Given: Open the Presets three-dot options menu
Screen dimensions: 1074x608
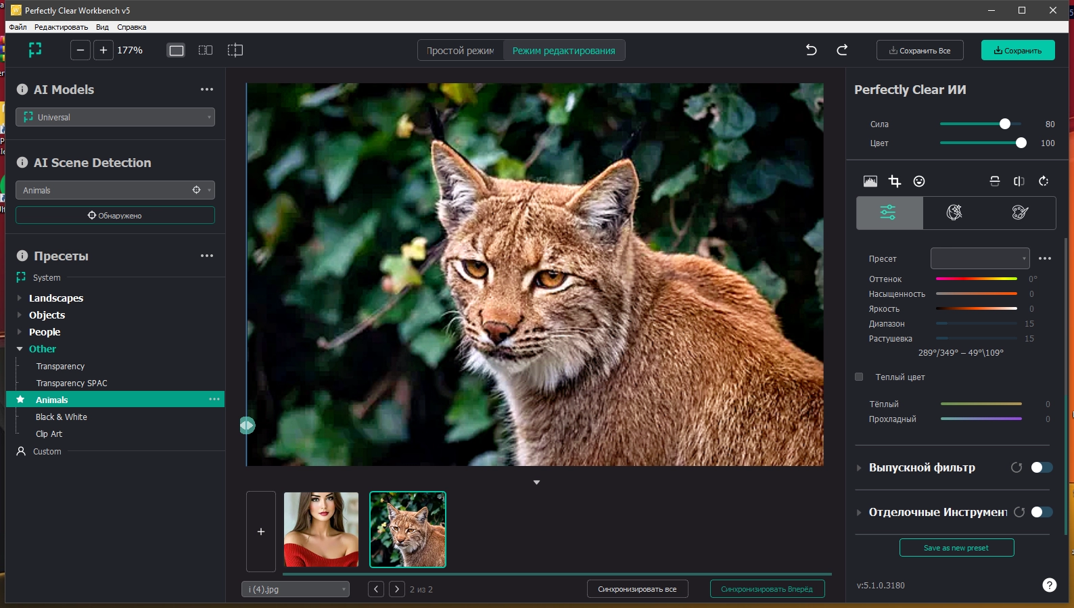Looking at the screenshot, I should point(207,256).
